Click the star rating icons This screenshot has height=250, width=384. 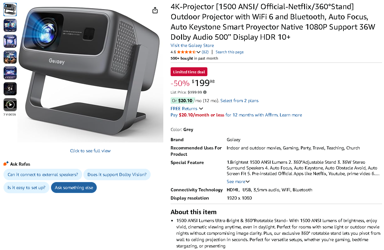click(x=186, y=52)
